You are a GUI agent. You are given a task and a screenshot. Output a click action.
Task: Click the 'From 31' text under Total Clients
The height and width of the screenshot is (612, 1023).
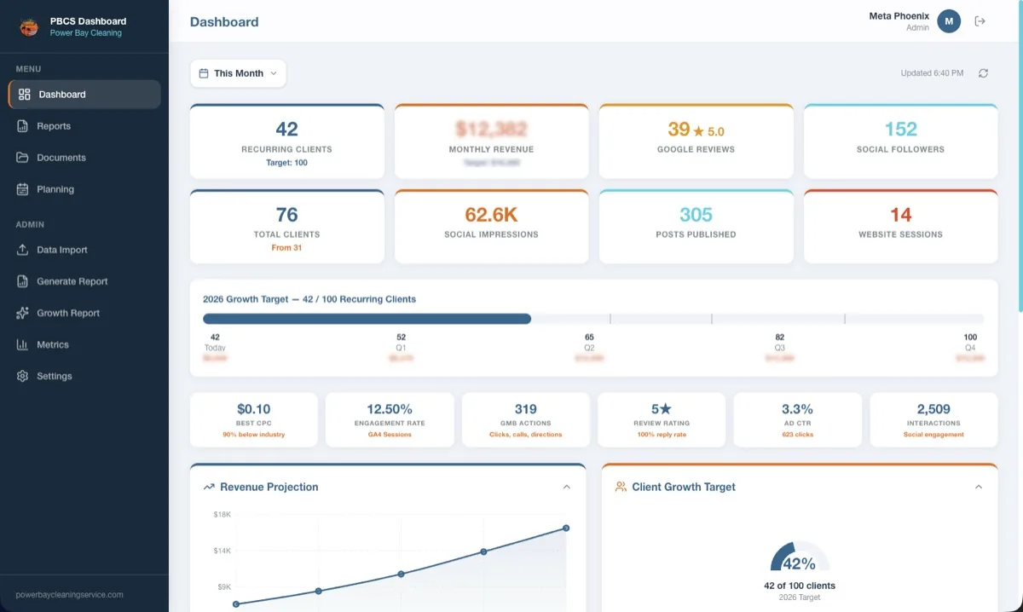point(286,248)
